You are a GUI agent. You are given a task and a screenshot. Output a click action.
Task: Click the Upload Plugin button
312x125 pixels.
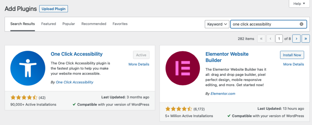tap(54, 9)
